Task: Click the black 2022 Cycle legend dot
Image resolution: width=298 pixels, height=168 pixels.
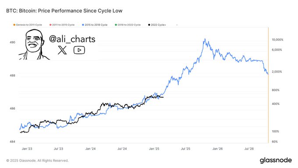Action: point(149,25)
